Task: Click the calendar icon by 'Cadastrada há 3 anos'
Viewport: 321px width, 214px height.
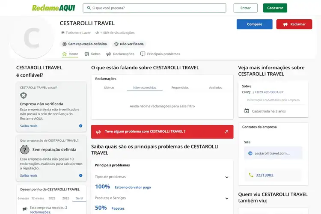Action: pos(247,111)
